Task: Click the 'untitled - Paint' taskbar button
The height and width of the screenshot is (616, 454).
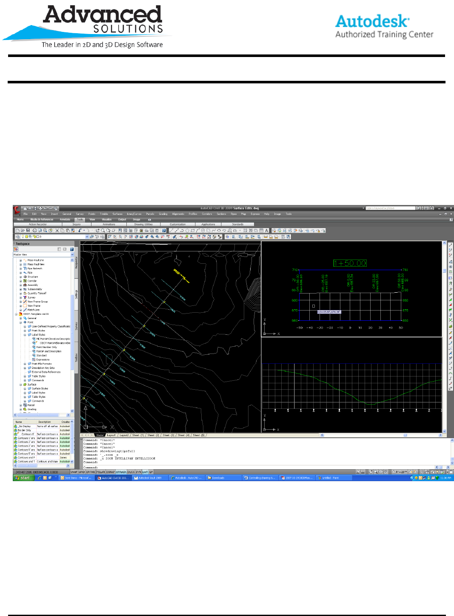Action: [334, 478]
